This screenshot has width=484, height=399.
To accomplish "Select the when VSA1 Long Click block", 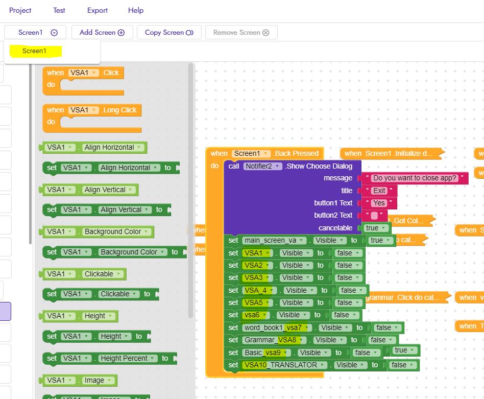I will pyautogui.click(x=55, y=110).
